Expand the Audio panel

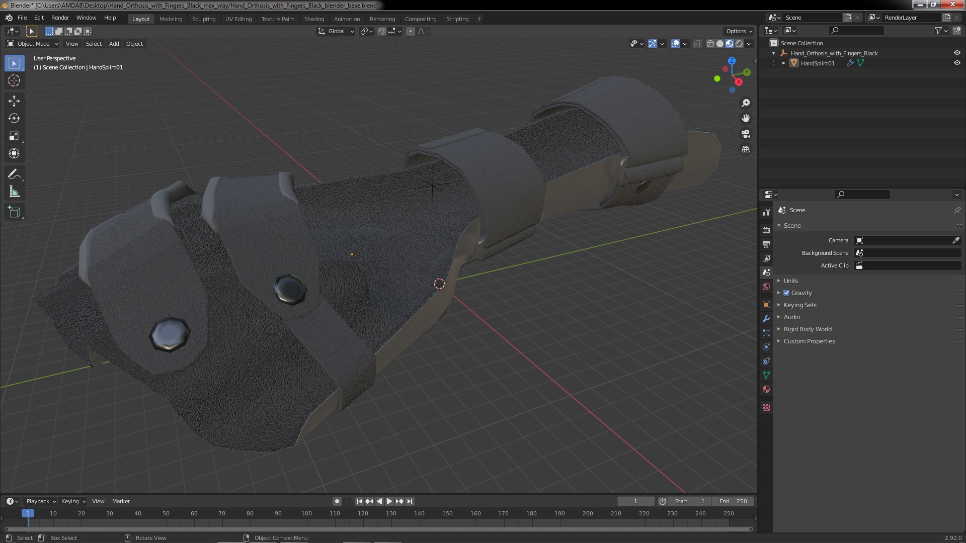[791, 317]
